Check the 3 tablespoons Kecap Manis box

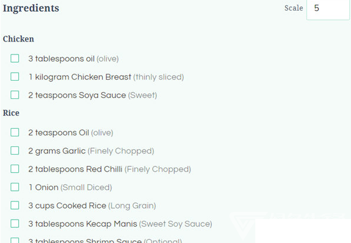click(x=15, y=224)
